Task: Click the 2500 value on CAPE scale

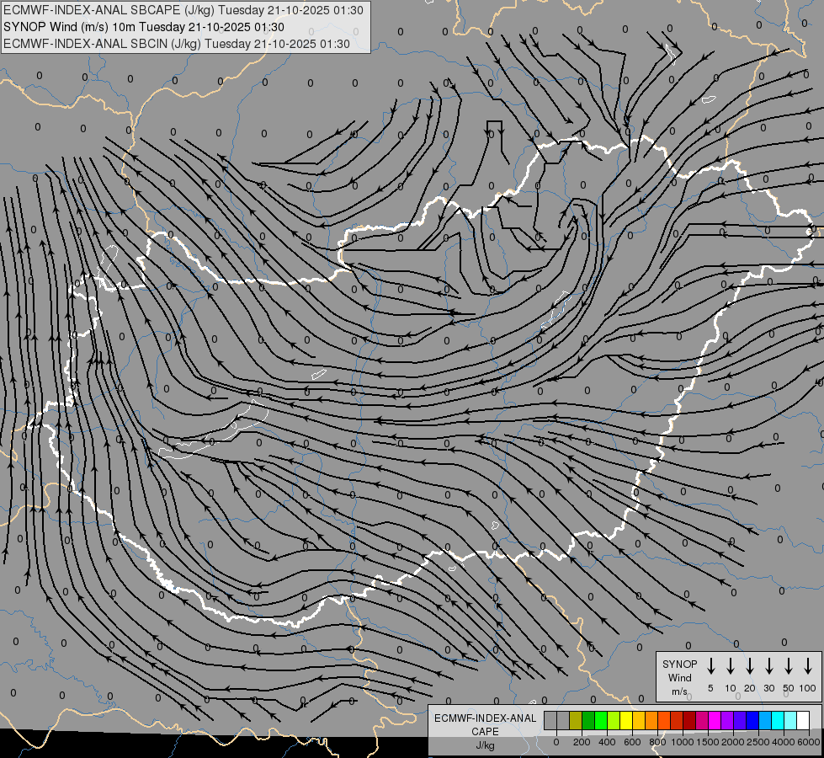Action: pos(758,742)
